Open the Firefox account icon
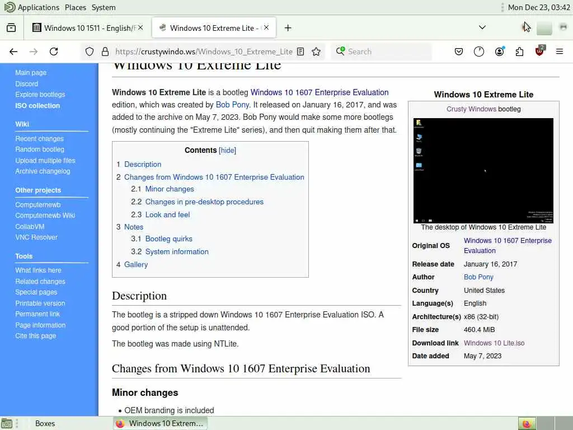573x430 pixels. pos(500,52)
